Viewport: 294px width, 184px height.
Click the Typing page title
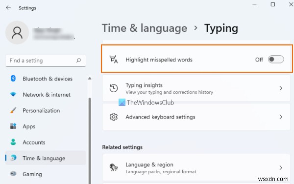(x=221, y=29)
